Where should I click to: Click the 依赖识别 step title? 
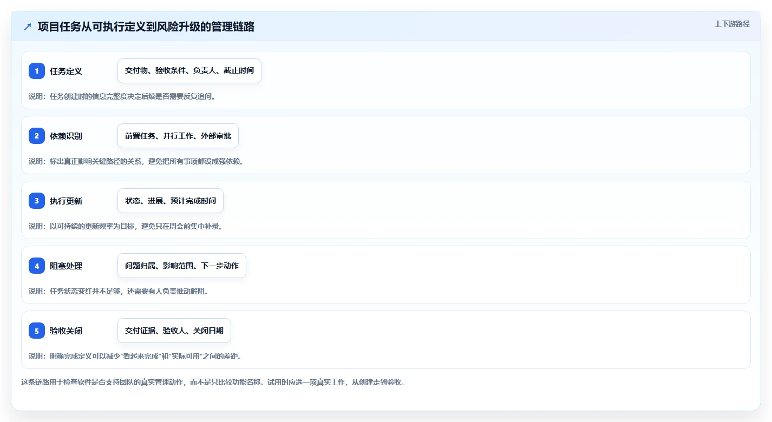(66, 136)
